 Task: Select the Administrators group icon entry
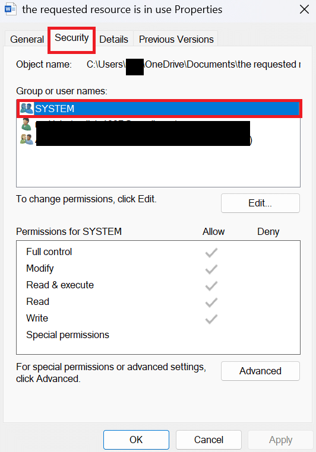click(26, 139)
